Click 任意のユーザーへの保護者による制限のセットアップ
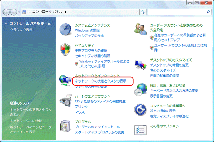Viewport: 214px width, 142px height. [x=180, y=38]
